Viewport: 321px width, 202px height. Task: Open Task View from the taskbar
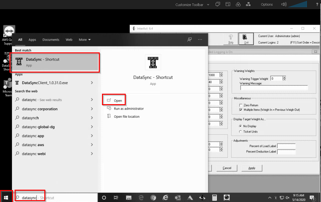click(116, 198)
